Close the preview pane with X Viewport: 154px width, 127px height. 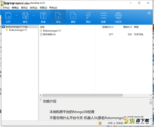(41, 100)
